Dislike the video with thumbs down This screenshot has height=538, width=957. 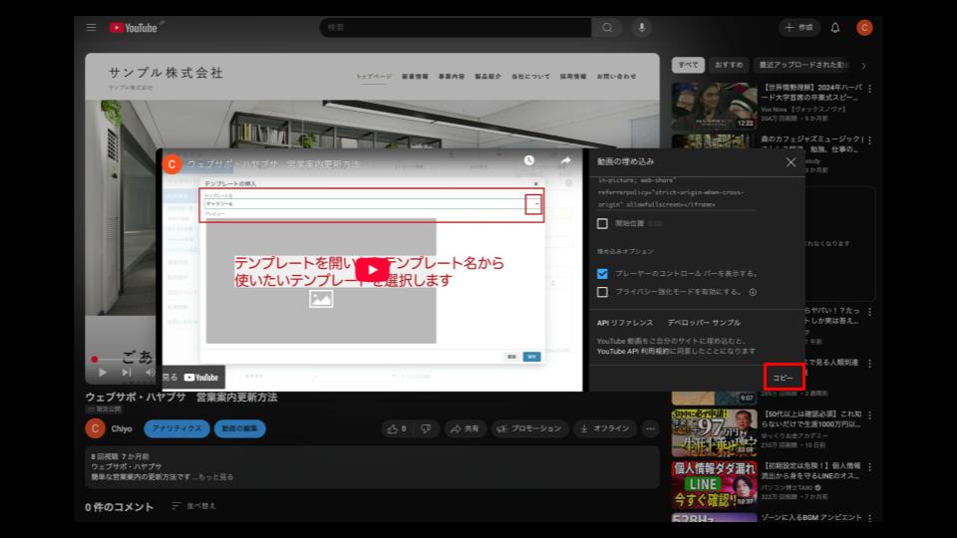click(x=426, y=428)
